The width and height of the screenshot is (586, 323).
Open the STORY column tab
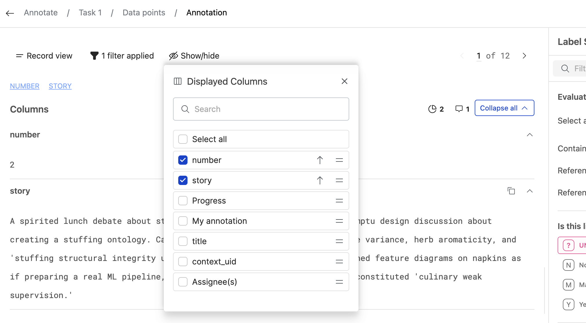[60, 86]
